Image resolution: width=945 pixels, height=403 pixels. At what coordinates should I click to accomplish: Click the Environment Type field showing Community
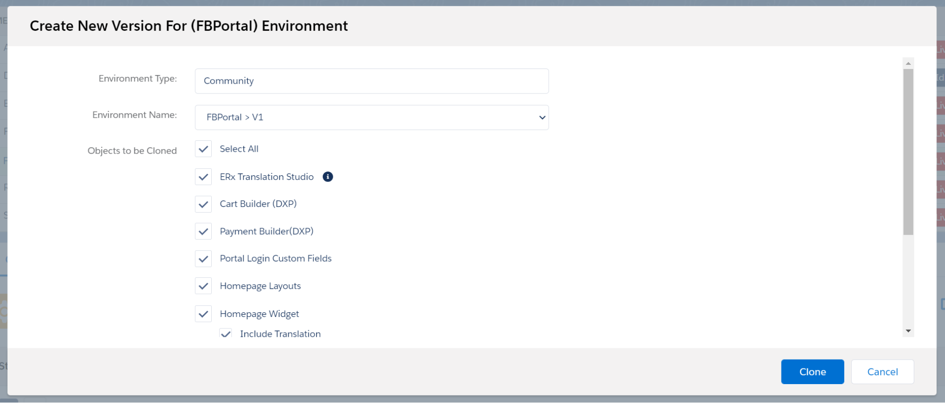pyautogui.click(x=371, y=81)
